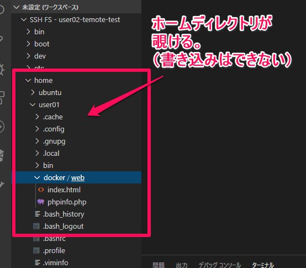This screenshot has width=306, height=268.
Task: Click the .viminfo file icon
Action: 37,262
